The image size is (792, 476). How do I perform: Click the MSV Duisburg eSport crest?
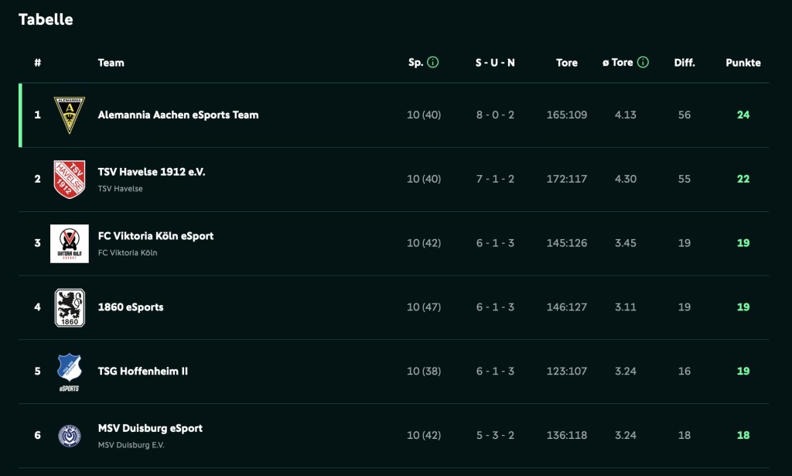(x=70, y=436)
